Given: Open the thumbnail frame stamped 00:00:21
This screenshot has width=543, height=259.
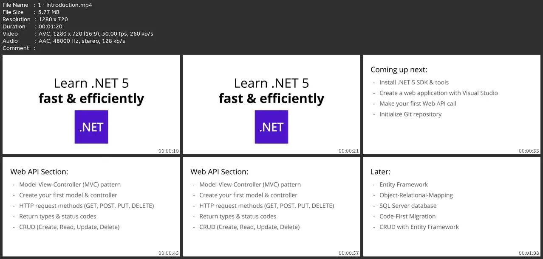Looking at the screenshot, I should 271,104.
